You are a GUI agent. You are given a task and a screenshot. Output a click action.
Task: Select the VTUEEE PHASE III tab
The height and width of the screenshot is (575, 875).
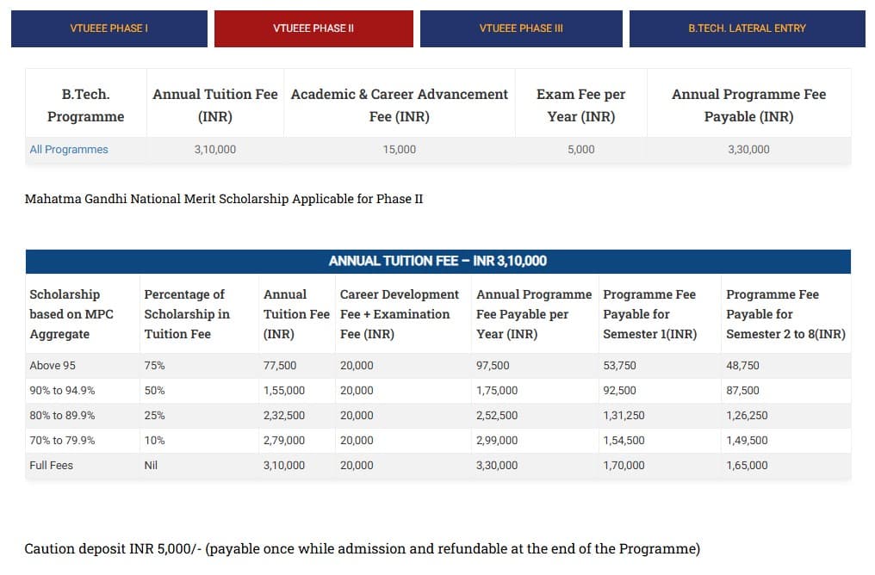520,28
